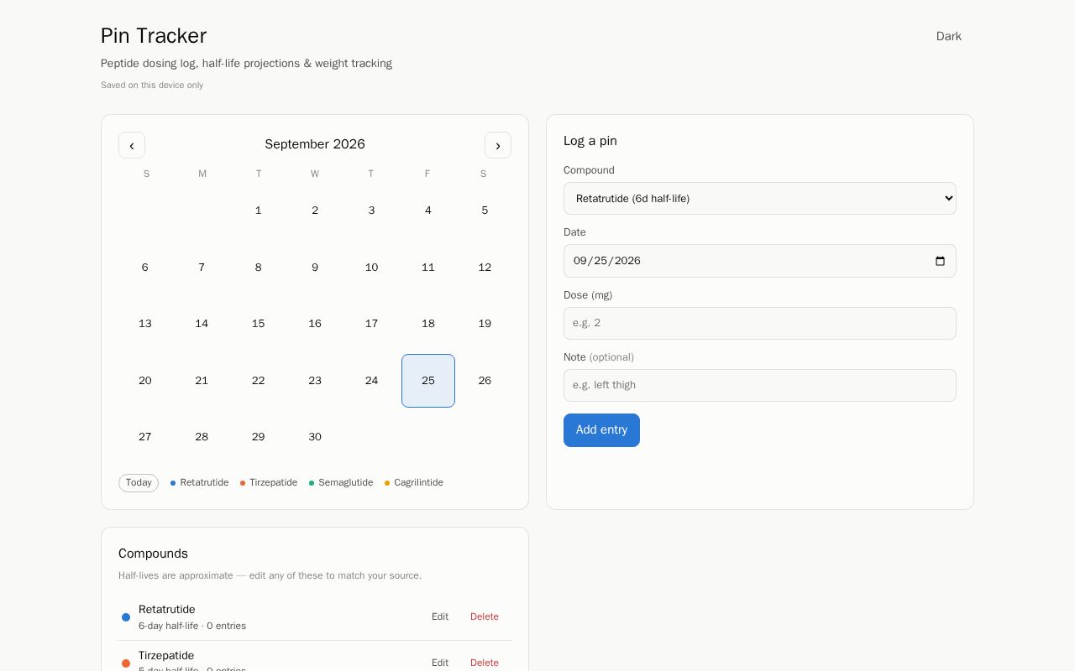Select September 30 on calendar

click(x=315, y=437)
